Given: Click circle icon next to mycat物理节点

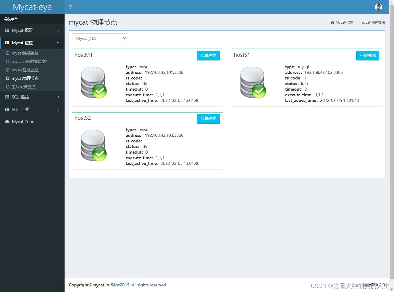Looking at the screenshot, I should (x=8, y=79).
